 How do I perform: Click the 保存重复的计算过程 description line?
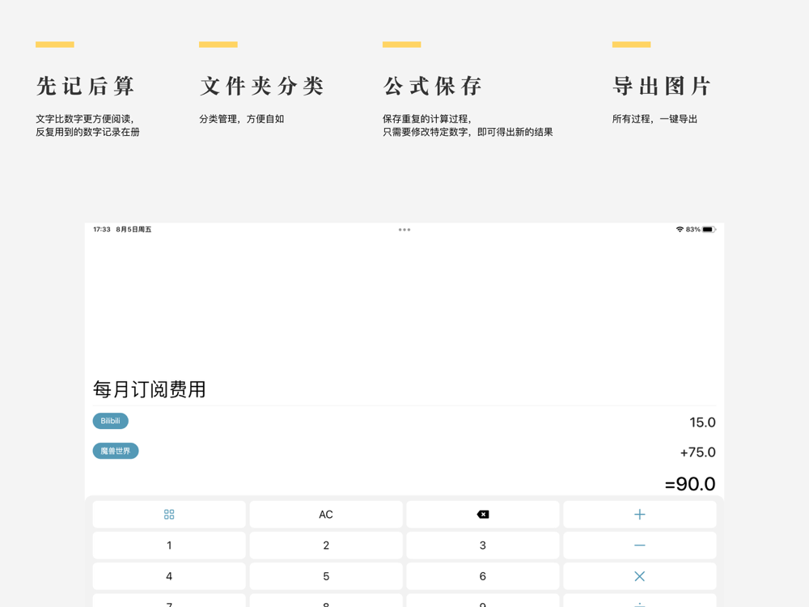tap(426, 119)
